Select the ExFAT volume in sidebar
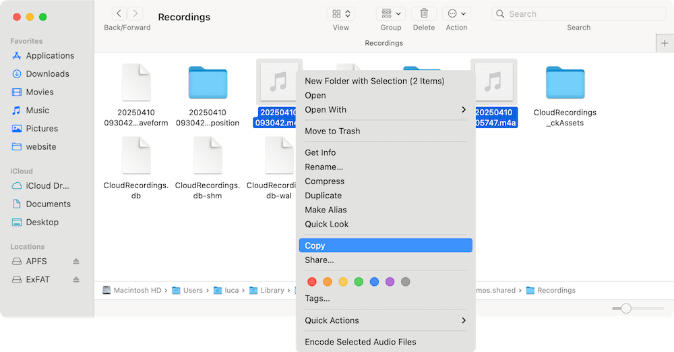674x352 pixels. tap(32, 279)
